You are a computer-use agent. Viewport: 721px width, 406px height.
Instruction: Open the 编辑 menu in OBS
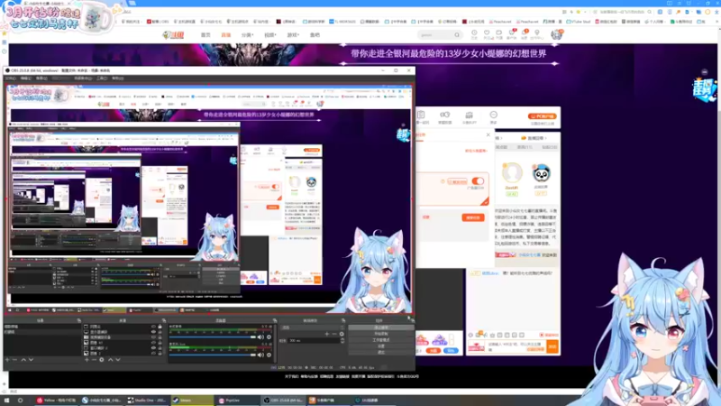coord(26,78)
